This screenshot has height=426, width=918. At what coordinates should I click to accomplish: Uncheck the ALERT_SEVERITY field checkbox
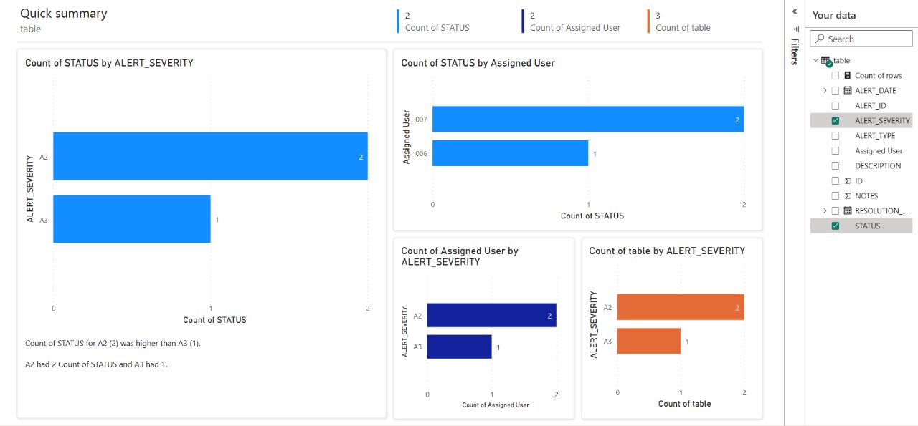835,120
